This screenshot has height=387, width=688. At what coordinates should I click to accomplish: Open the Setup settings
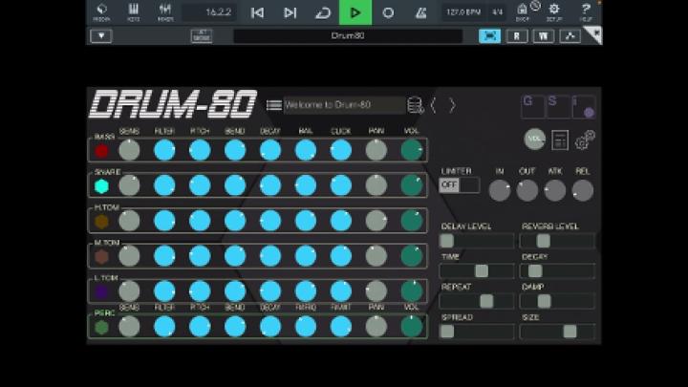(x=554, y=12)
